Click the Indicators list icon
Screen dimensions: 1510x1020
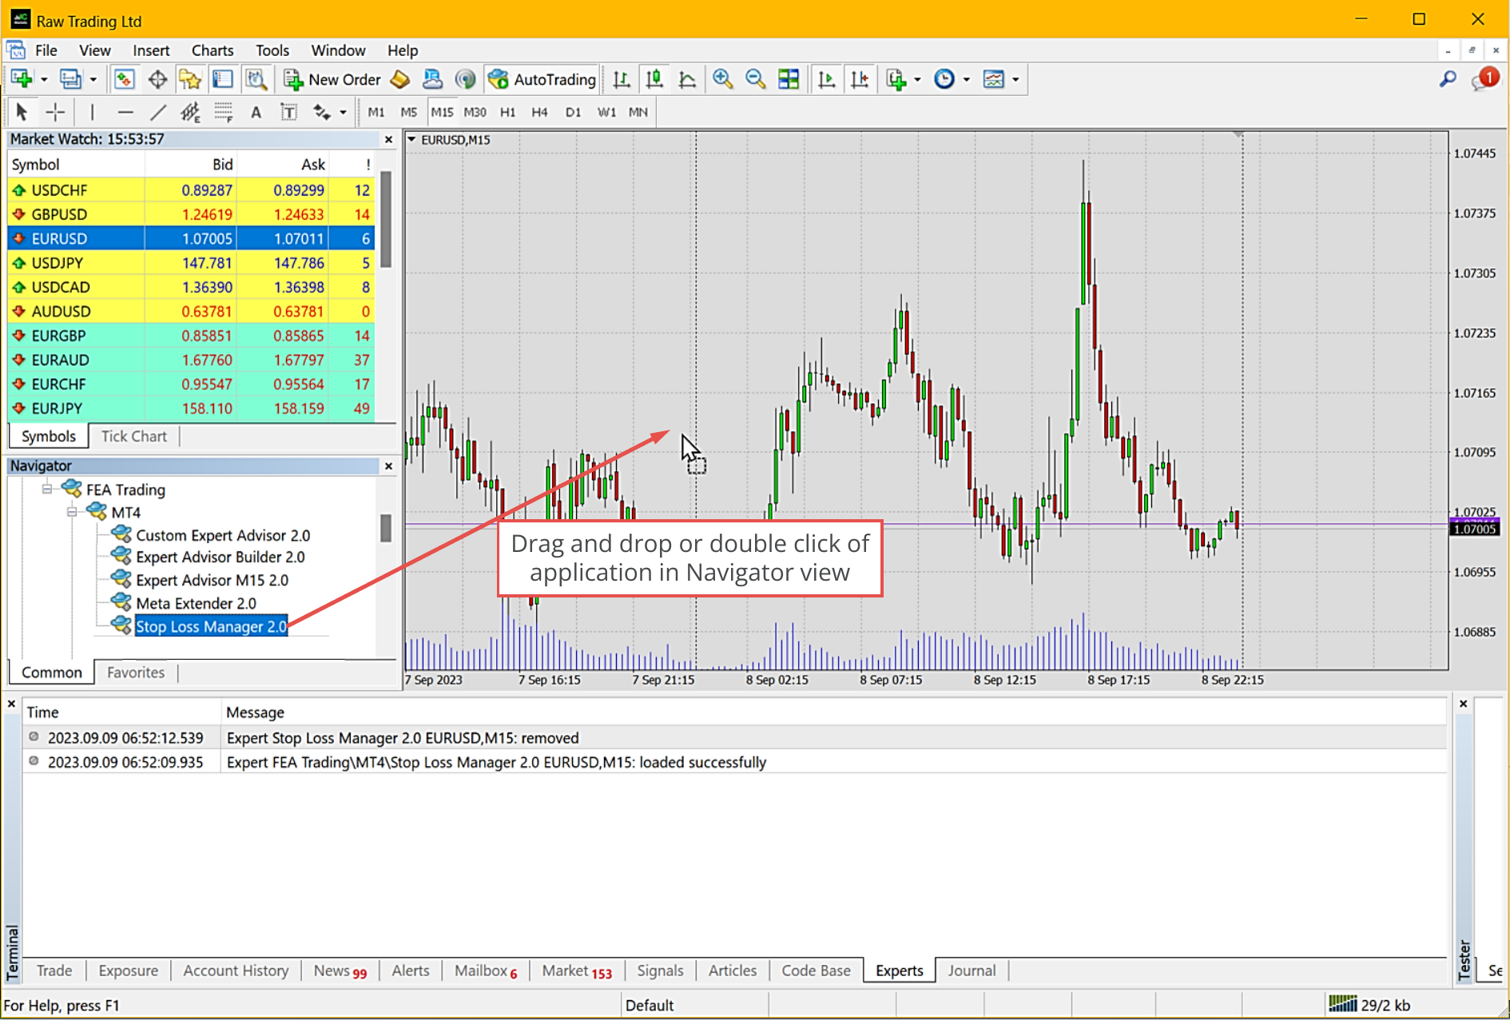point(896,79)
